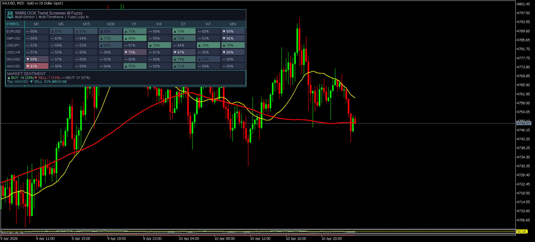Click the 9 Apr 2026 date axis label

[x=9, y=239]
